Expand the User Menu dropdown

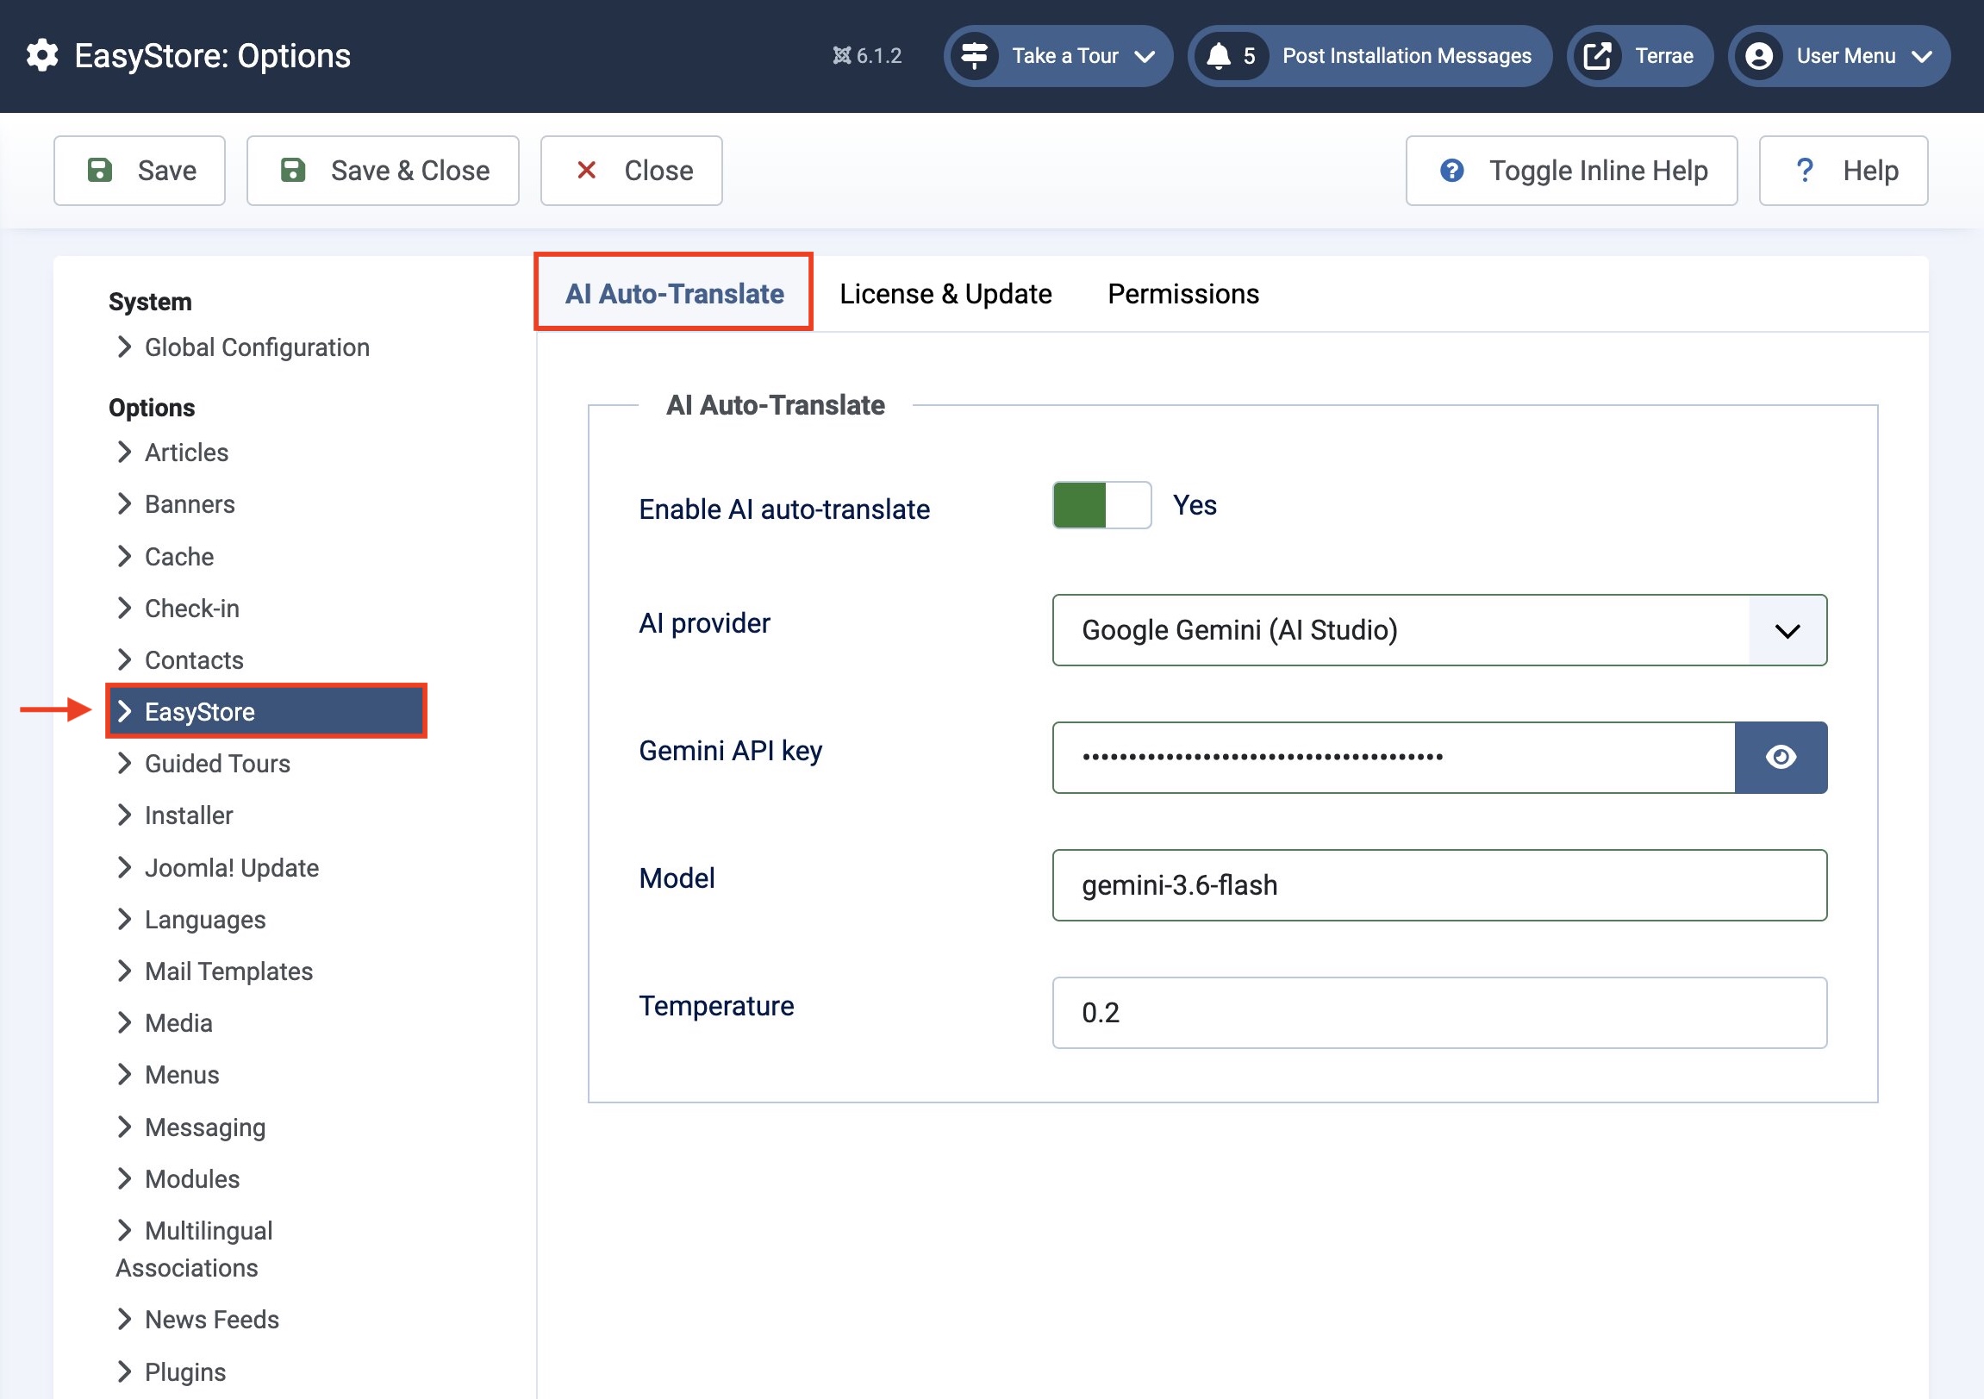pyautogui.click(x=1839, y=56)
